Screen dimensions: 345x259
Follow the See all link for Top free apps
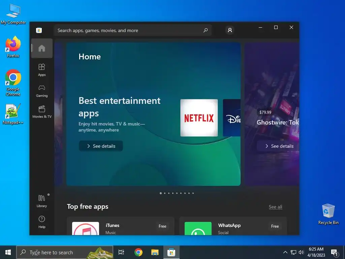[276, 207]
